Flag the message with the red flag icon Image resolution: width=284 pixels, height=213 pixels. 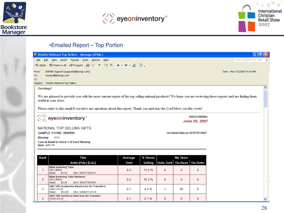coord(100,65)
